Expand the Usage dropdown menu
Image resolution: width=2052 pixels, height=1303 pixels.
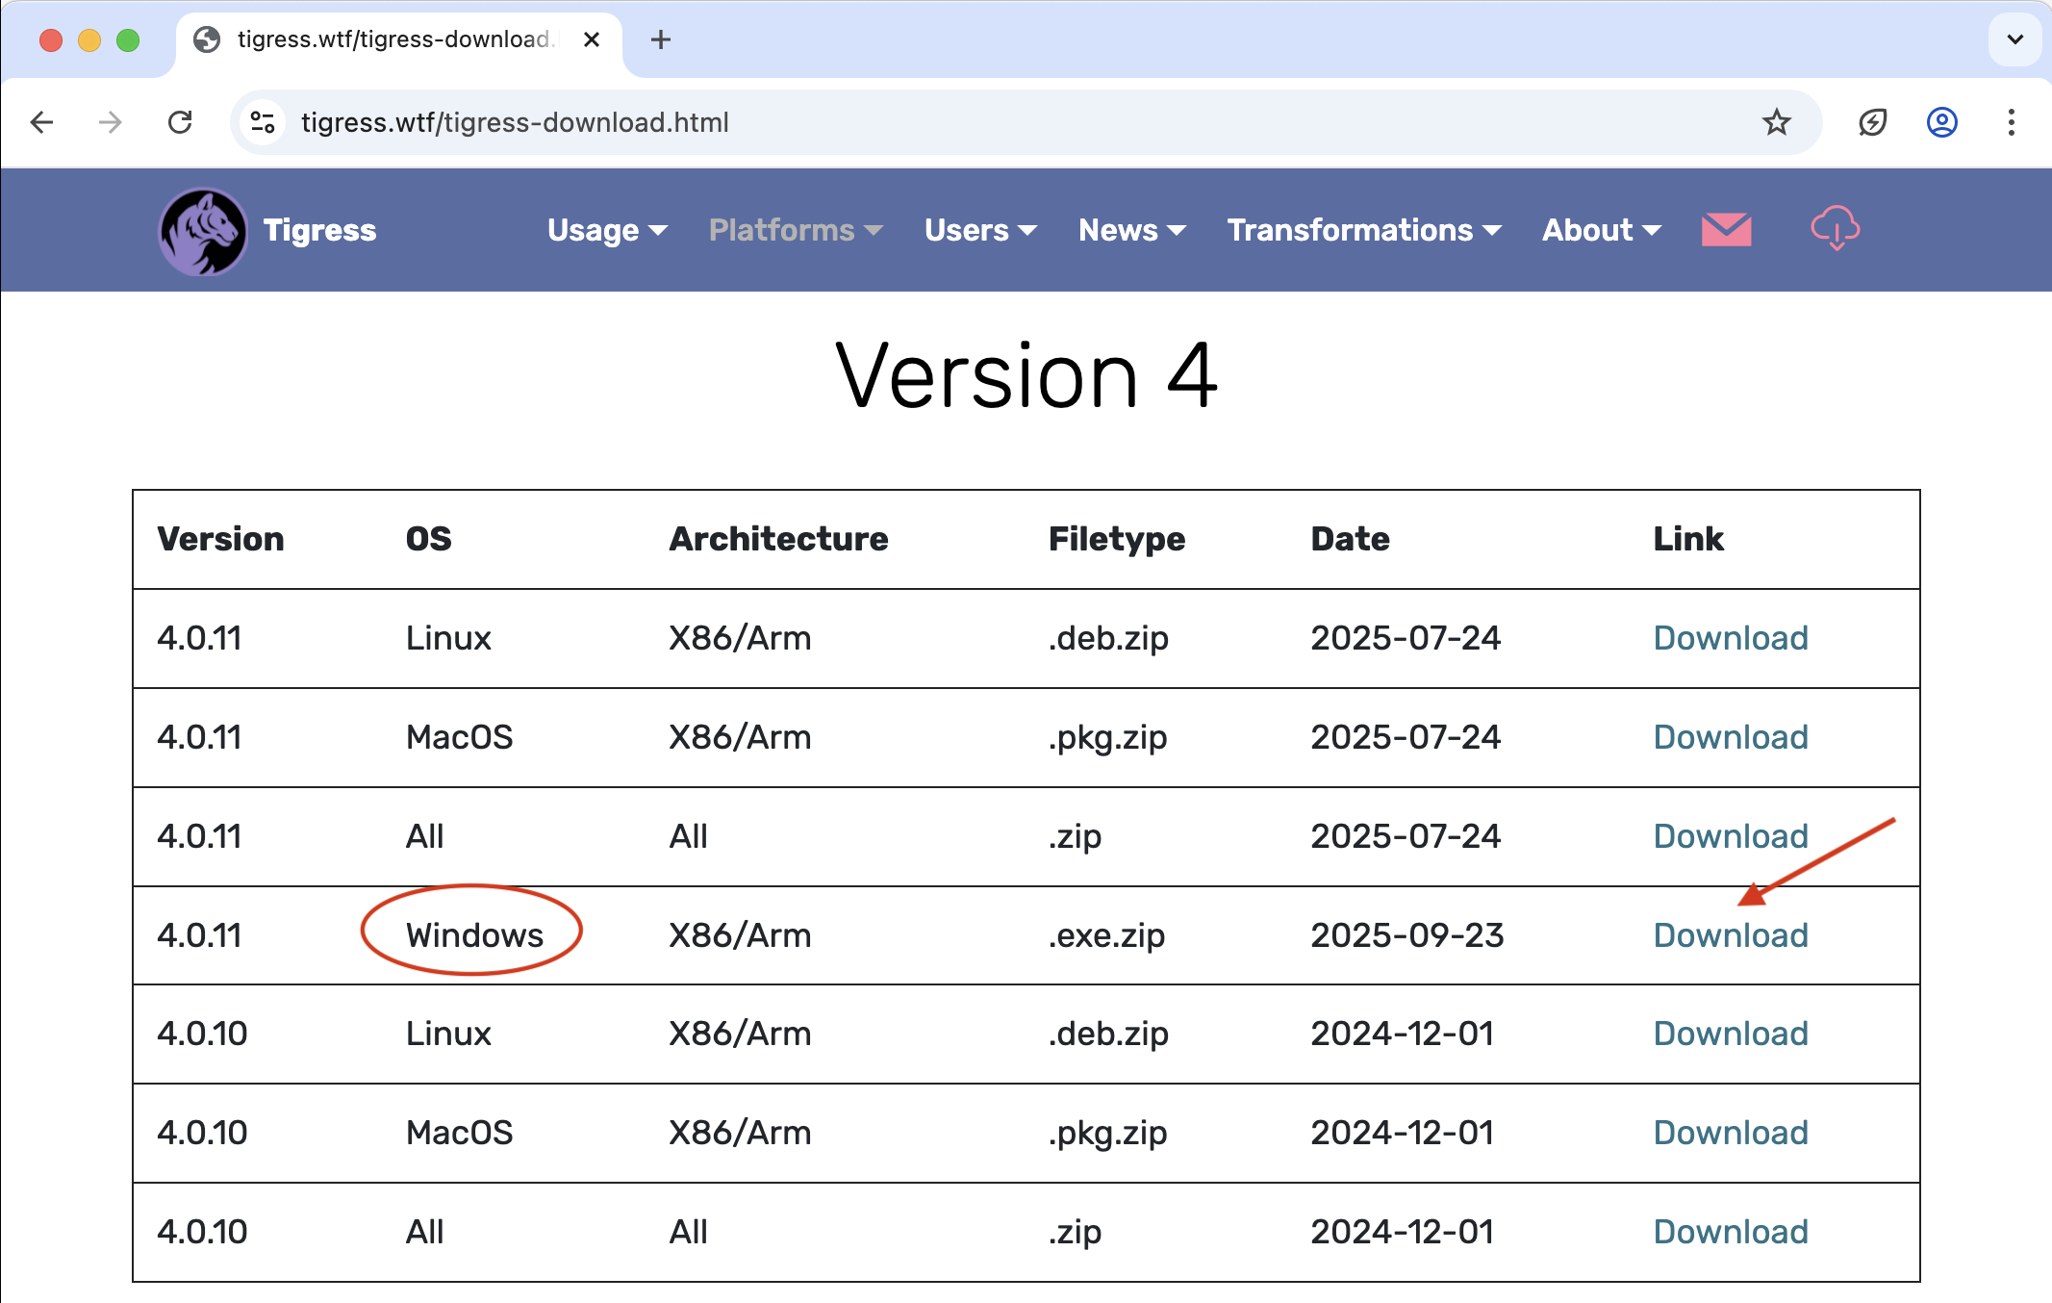pyautogui.click(x=607, y=230)
